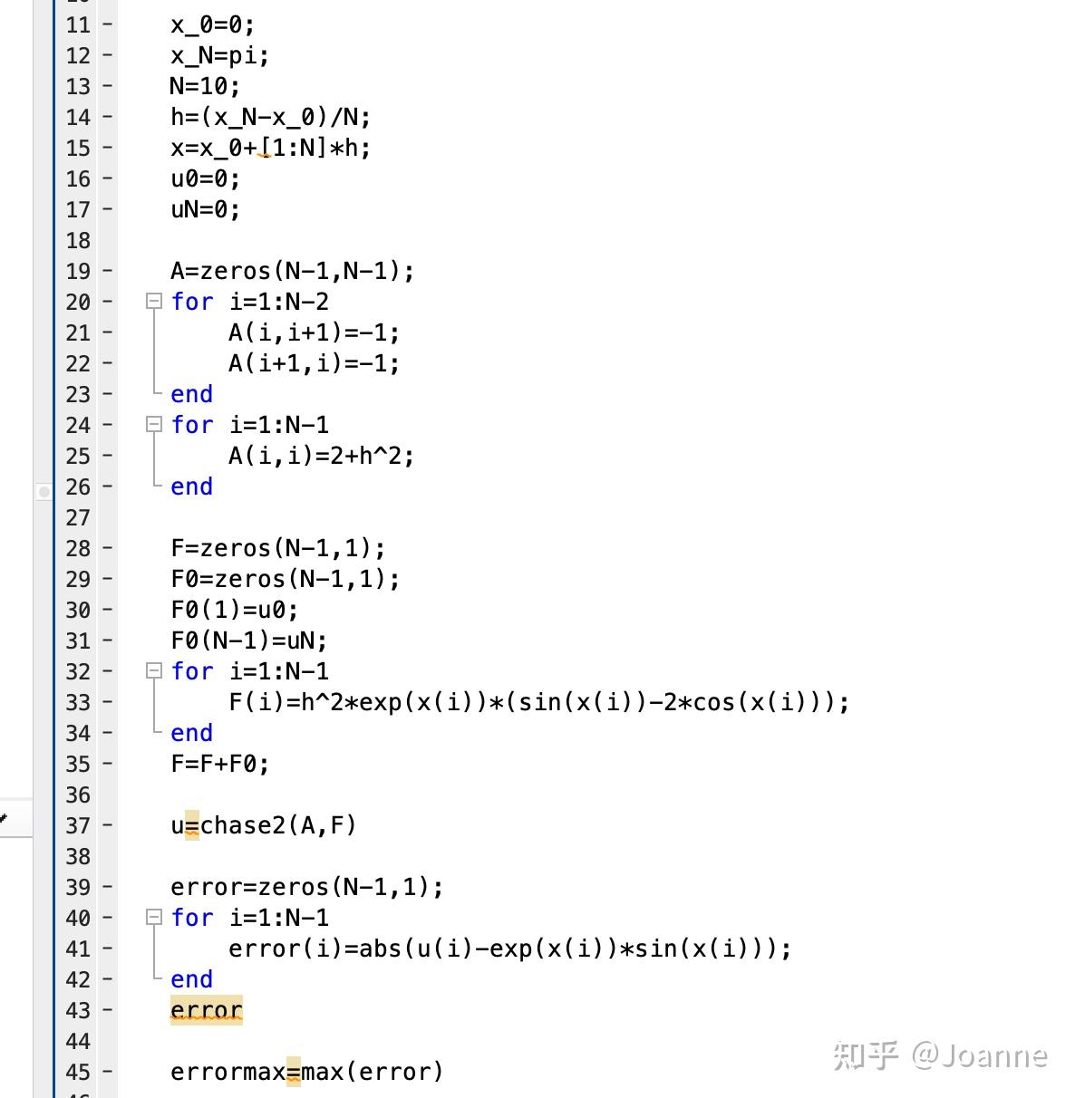Set breakpoint dash on line 11

(107, 24)
